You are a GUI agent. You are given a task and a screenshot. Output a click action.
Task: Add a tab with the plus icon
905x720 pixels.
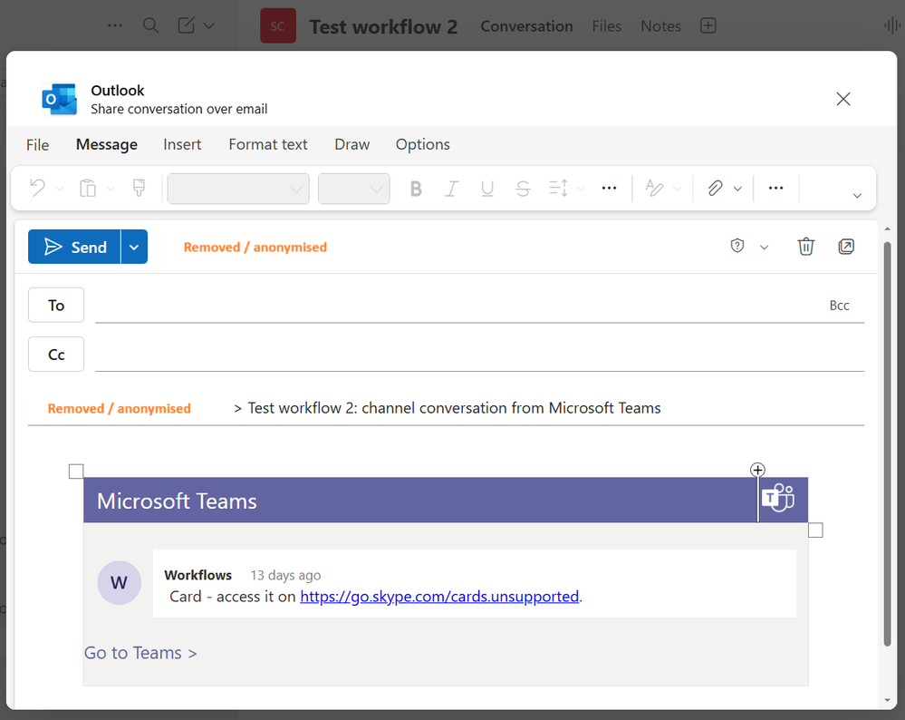coord(708,25)
